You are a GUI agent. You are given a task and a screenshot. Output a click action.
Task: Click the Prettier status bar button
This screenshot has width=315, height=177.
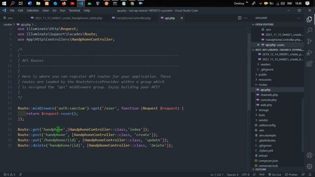pyautogui.click(x=291, y=175)
